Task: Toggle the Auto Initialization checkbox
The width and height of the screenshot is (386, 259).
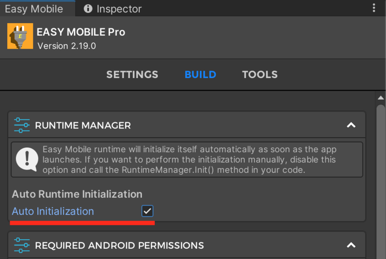Action: click(148, 211)
